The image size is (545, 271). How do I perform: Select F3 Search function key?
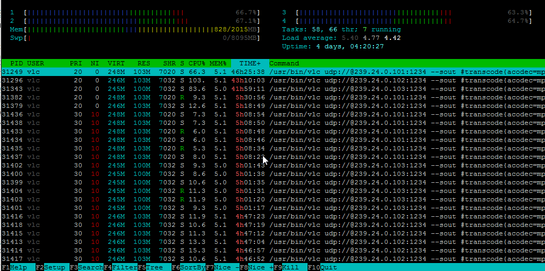click(86, 267)
